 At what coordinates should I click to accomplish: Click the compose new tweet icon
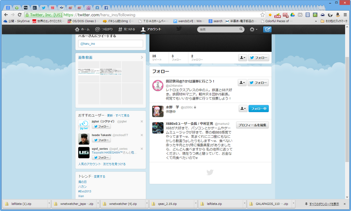[x=267, y=30]
